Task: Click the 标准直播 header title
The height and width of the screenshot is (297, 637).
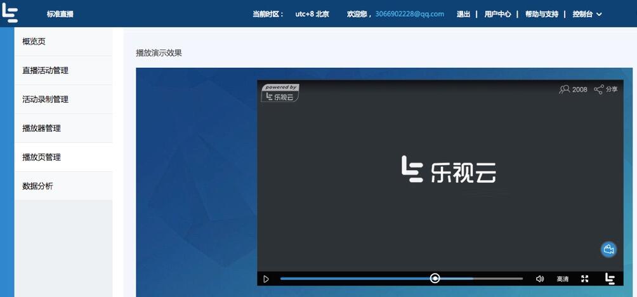Action: [60, 14]
